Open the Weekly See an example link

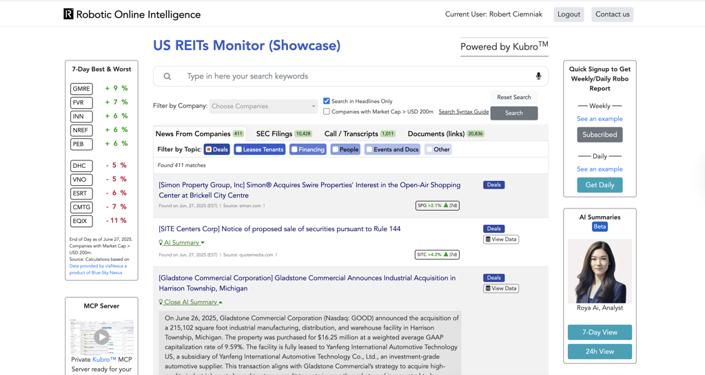600,119
